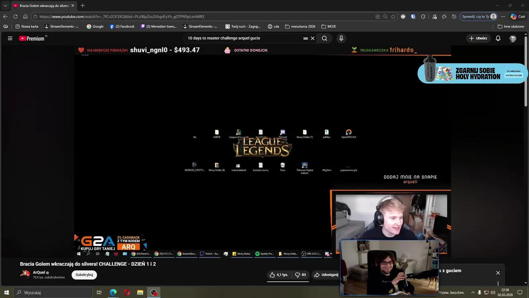The width and height of the screenshot is (529, 298).
Task: Open the tab actions dropdown arrow
Action: (x=5, y=5)
